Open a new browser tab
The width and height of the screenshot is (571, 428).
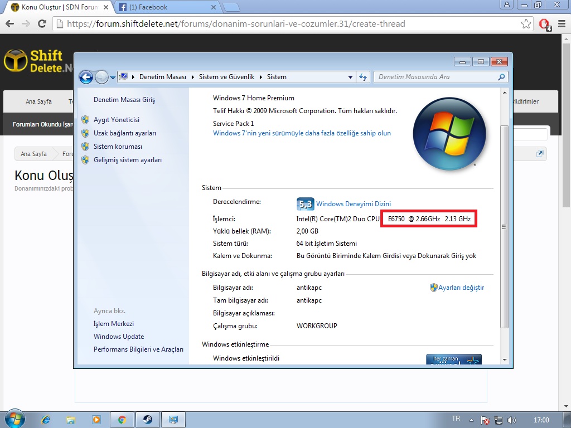coord(231,7)
